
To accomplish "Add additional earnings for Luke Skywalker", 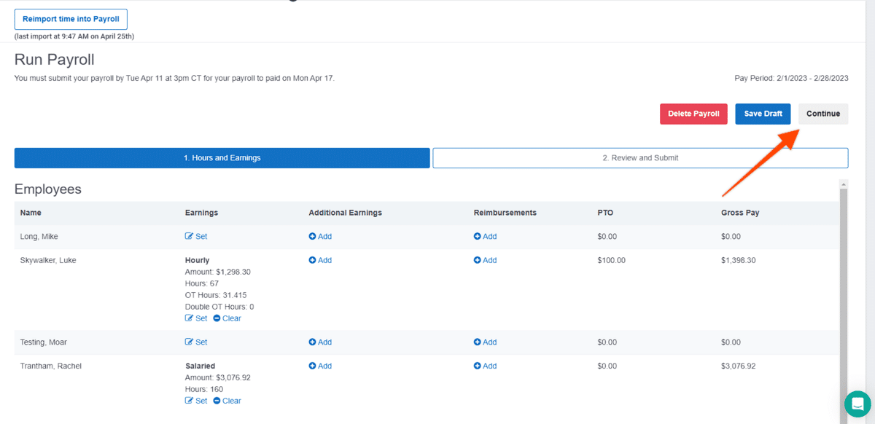I will click(320, 260).
